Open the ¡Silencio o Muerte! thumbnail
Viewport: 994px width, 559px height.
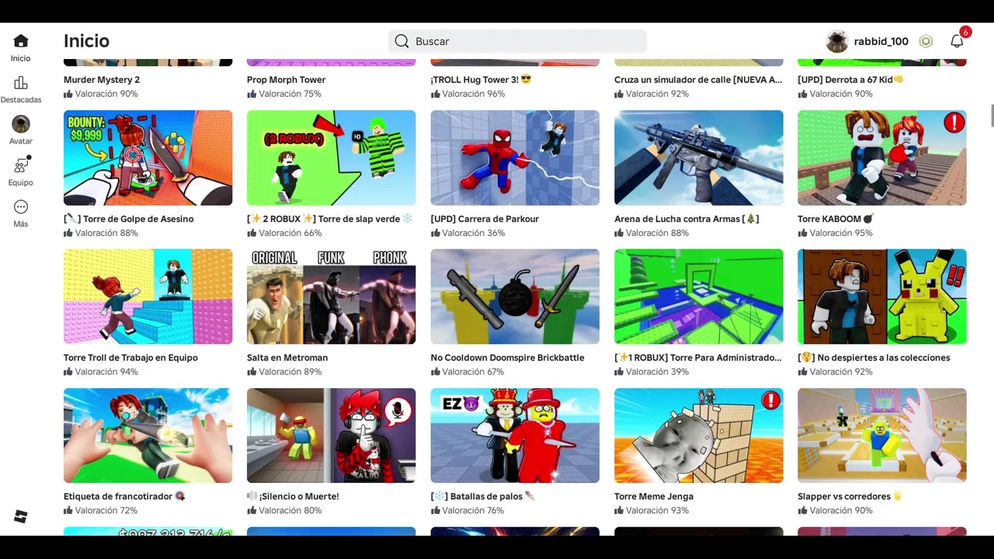point(331,436)
